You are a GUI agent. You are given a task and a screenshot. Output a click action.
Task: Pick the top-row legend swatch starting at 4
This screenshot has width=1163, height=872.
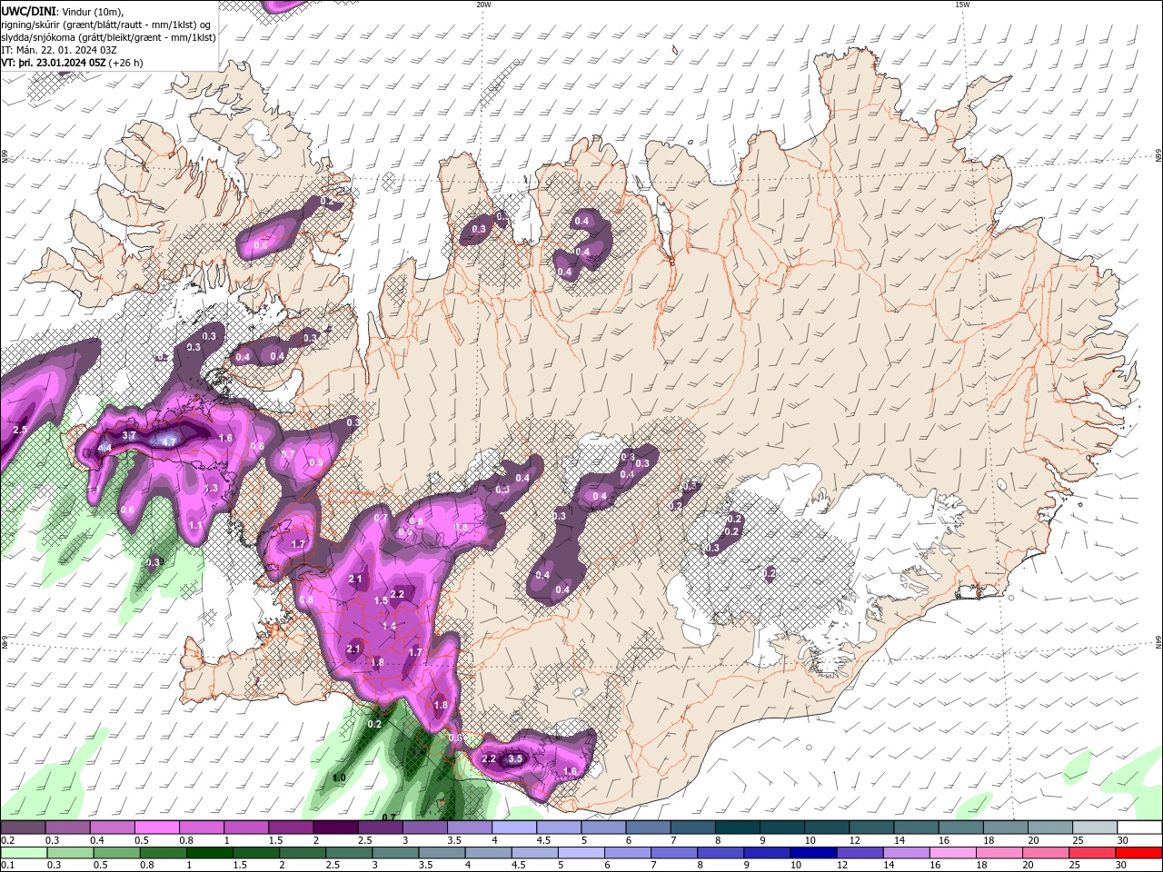point(514,827)
